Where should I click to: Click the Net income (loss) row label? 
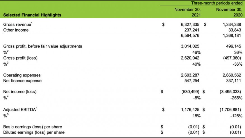pos(20,91)
